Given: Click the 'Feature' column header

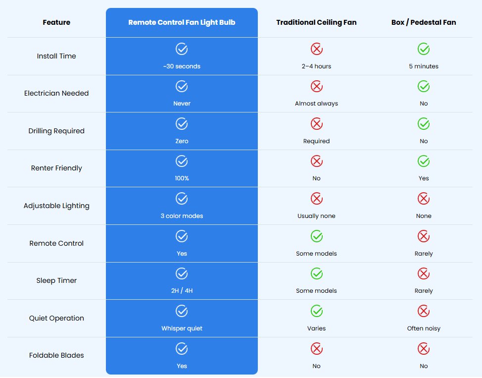Looking at the screenshot, I should click(x=56, y=22).
